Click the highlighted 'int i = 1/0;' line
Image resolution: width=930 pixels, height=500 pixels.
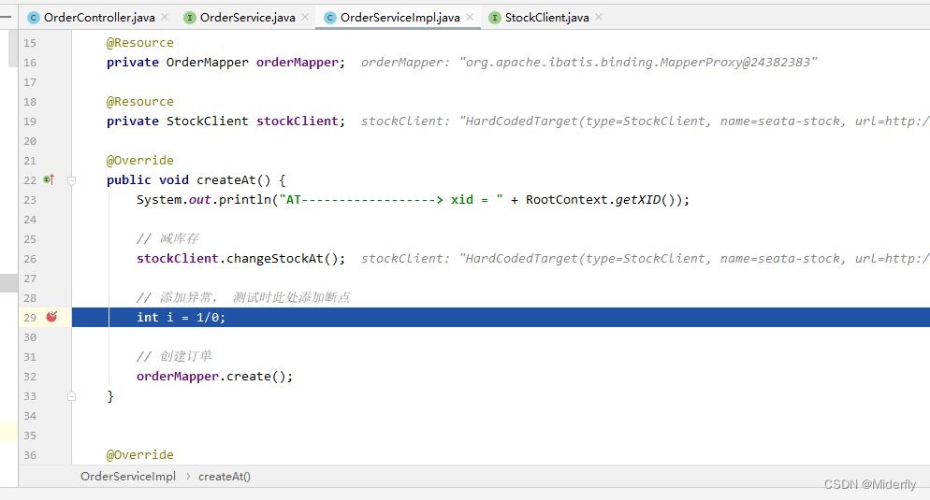pos(501,317)
